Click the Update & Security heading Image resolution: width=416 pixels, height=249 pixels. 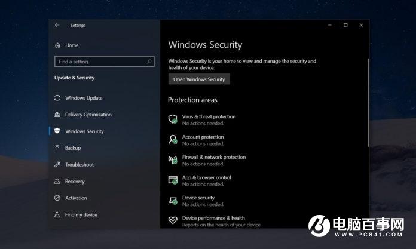tap(75, 78)
